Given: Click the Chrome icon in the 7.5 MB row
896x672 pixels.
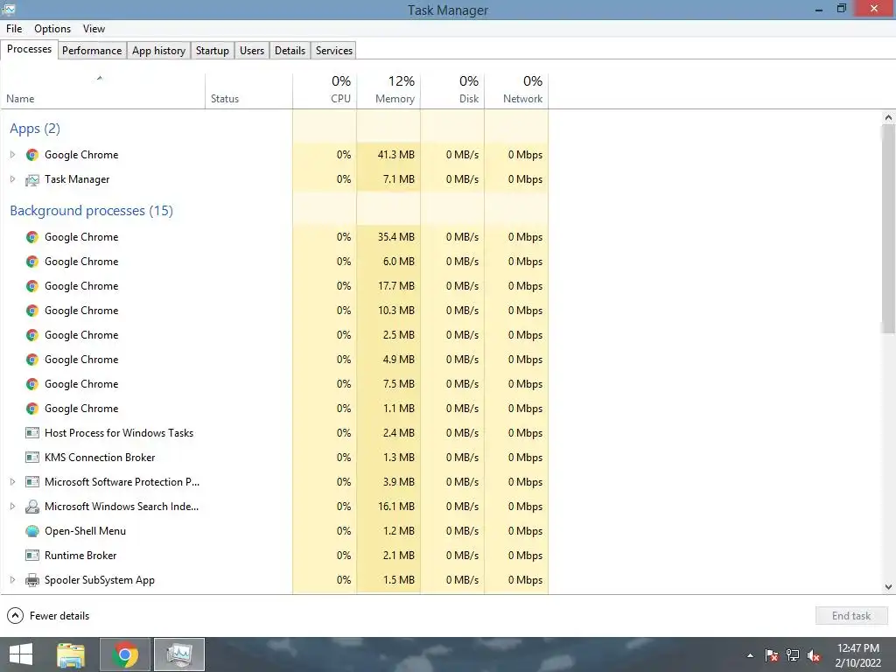Looking at the screenshot, I should pos(32,384).
